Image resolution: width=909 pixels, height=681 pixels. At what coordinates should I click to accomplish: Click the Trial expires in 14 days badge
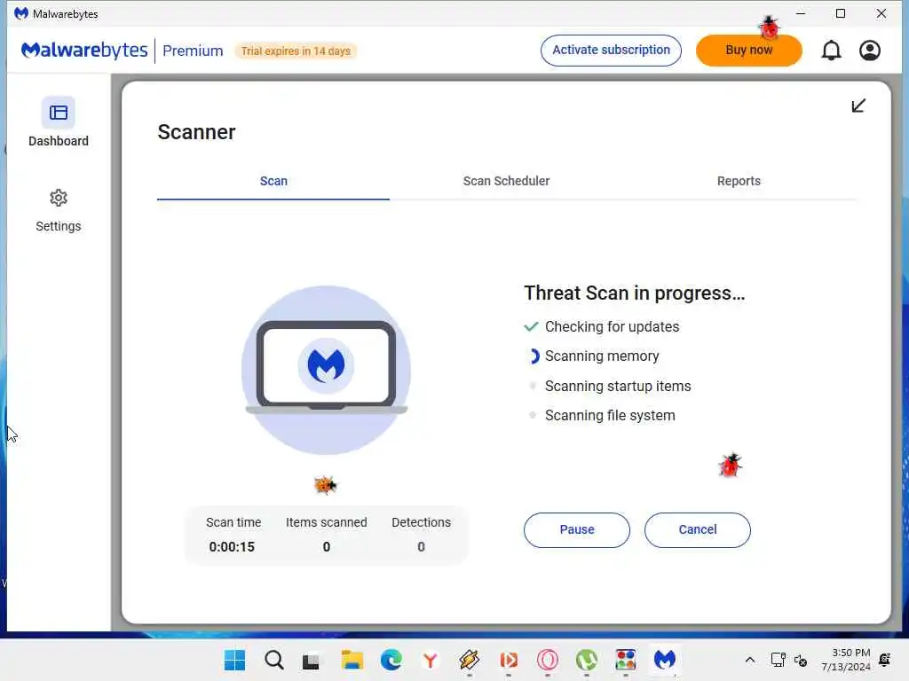coord(296,51)
